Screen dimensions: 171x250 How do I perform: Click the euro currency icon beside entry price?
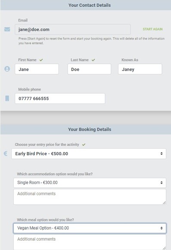tap(6, 153)
